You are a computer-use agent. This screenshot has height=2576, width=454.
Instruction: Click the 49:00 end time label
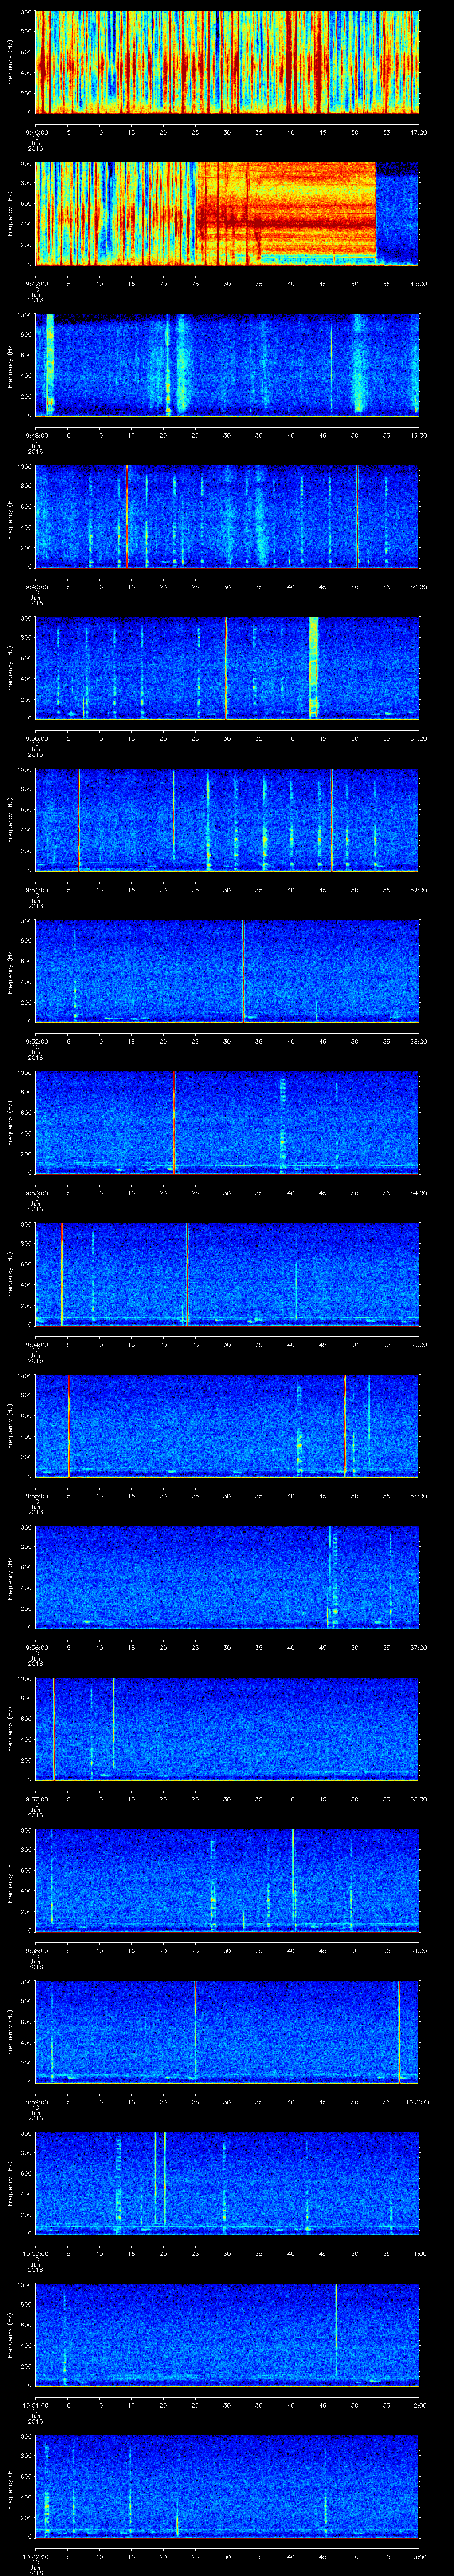[x=419, y=435]
